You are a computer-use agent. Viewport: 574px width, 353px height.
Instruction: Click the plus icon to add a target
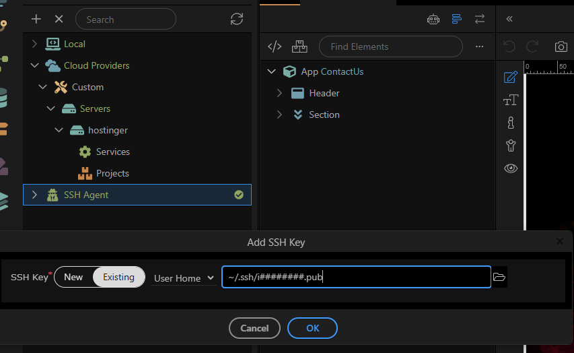click(36, 19)
